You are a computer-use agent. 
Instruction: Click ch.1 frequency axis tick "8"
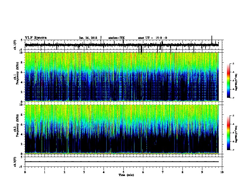[22, 62]
